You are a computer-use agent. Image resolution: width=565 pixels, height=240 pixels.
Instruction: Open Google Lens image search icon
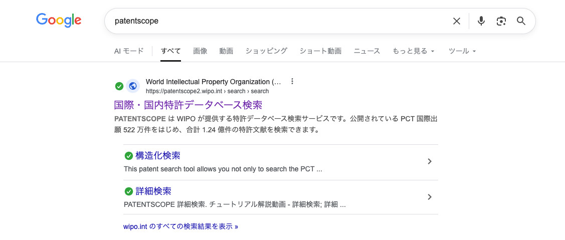501,21
